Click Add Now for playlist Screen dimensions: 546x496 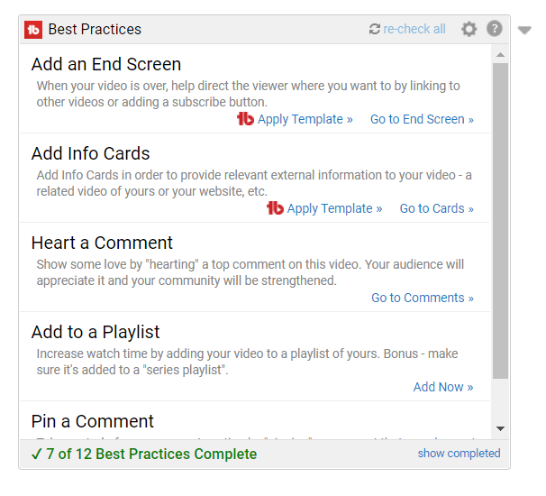[x=442, y=387]
